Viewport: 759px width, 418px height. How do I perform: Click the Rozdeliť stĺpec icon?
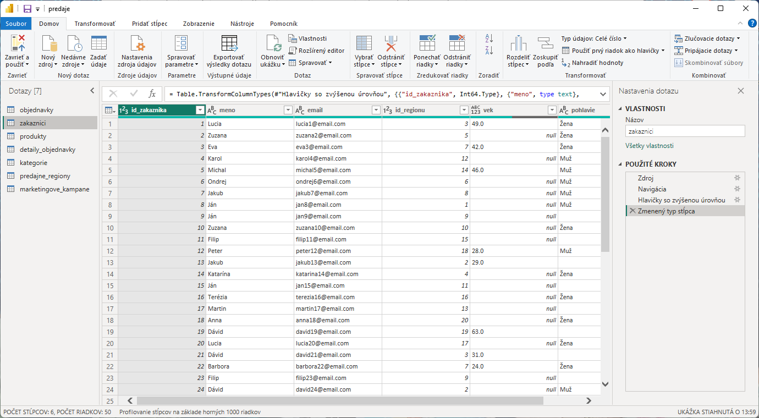pos(518,43)
